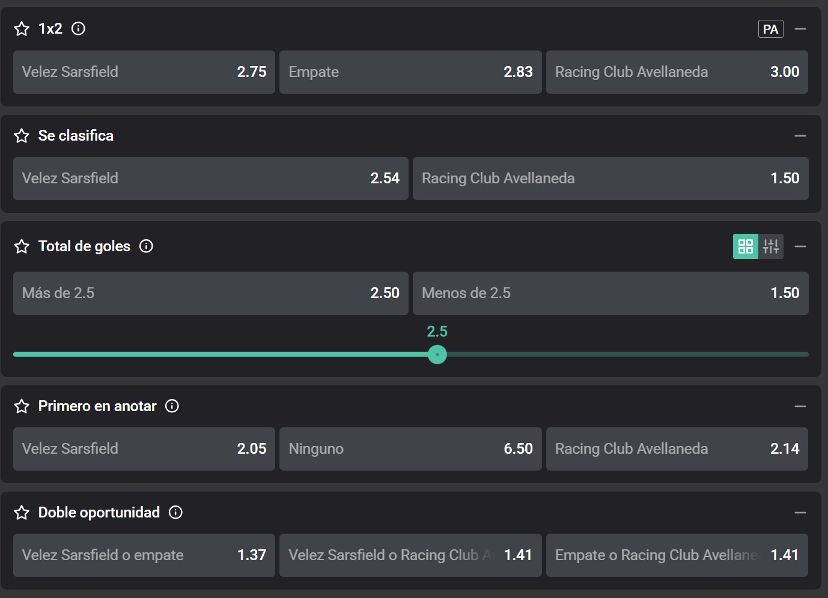Select Menos de 2.5 at 1.50

pos(610,293)
